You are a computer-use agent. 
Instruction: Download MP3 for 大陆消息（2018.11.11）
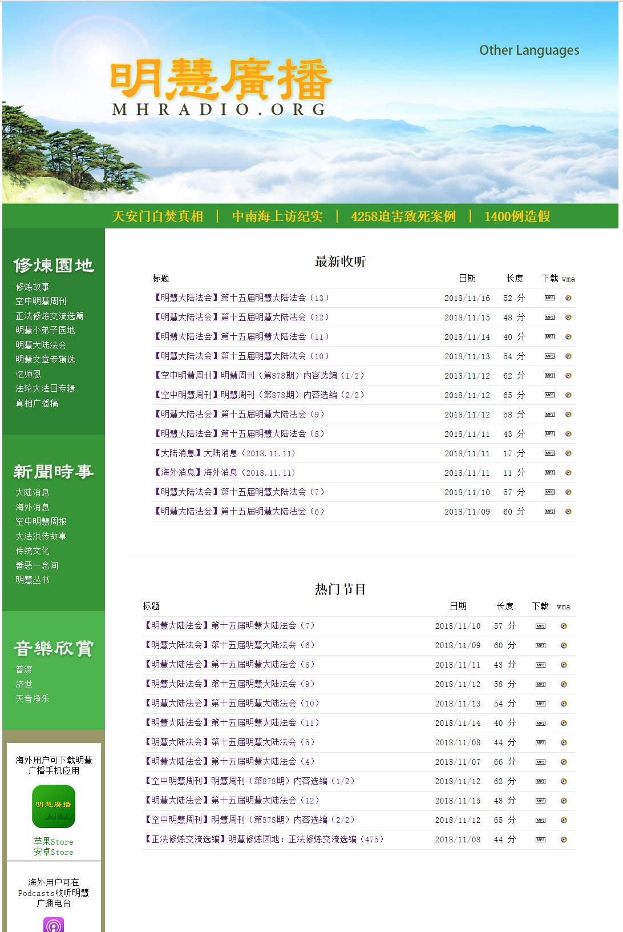549,453
